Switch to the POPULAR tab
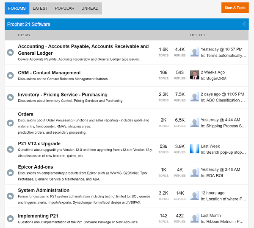 point(64,8)
